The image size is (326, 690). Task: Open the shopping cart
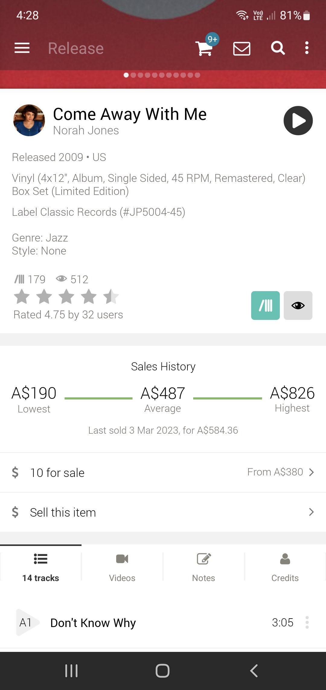204,48
